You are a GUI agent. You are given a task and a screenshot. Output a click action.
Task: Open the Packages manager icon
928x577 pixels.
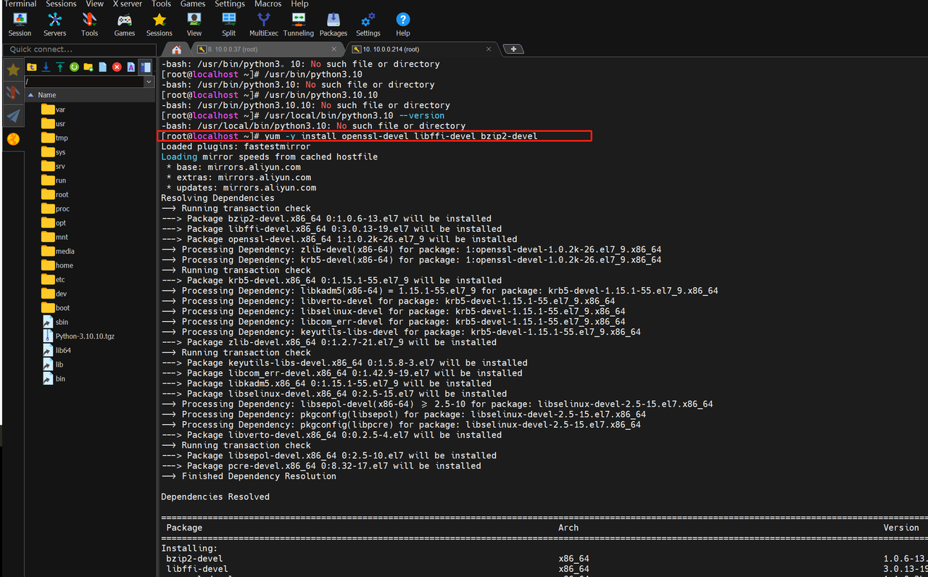pos(333,23)
